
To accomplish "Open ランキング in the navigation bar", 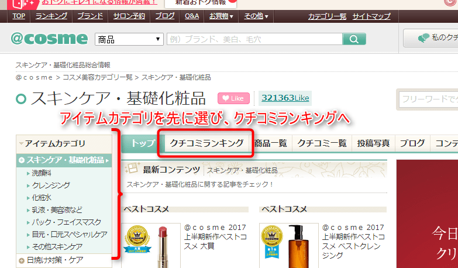I will 51,16.
